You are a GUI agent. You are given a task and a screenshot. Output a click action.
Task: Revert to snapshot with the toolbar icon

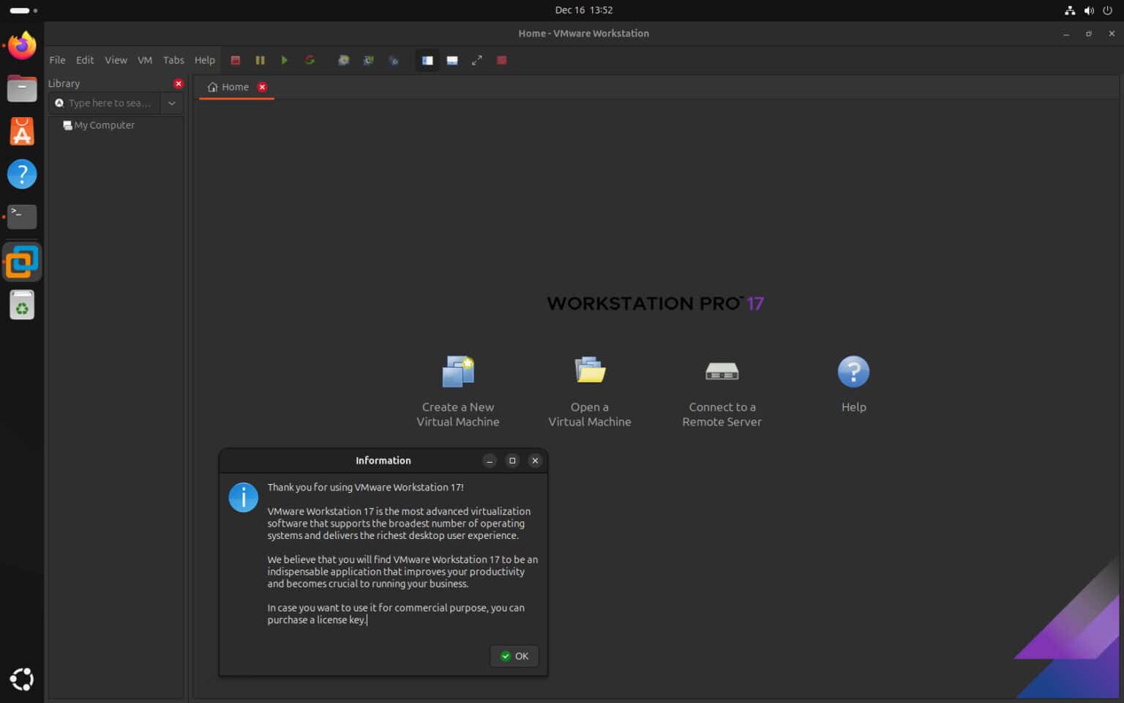[x=368, y=60]
